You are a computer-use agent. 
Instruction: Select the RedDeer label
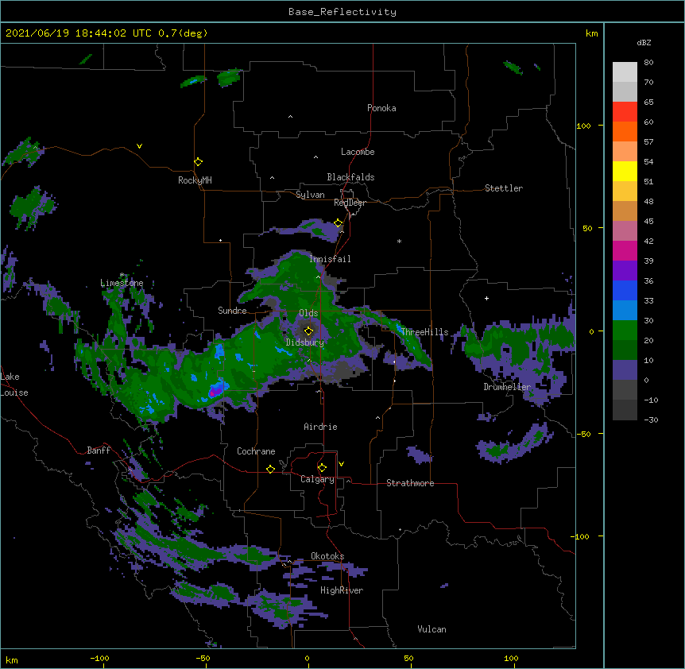coord(350,203)
